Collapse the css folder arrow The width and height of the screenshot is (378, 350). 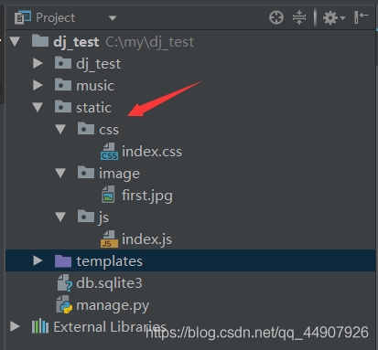[x=60, y=129]
